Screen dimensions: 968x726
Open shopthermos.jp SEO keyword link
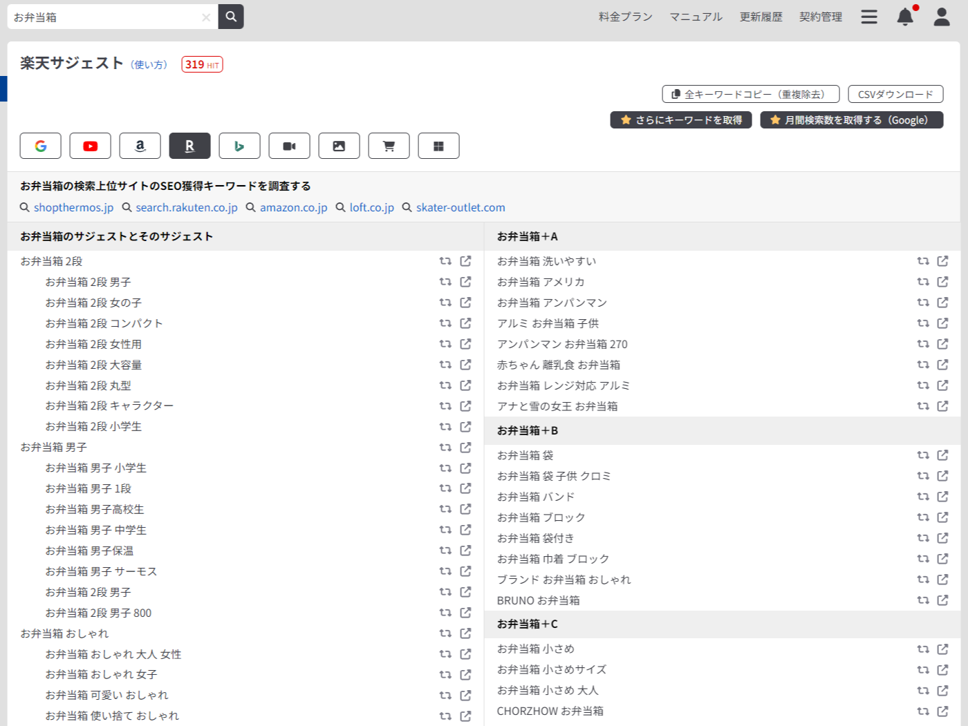point(73,207)
